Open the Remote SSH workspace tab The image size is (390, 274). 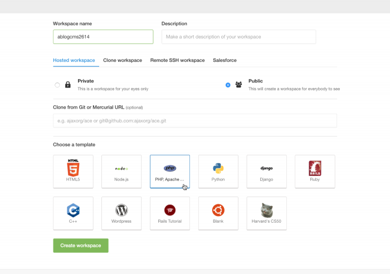(177, 60)
